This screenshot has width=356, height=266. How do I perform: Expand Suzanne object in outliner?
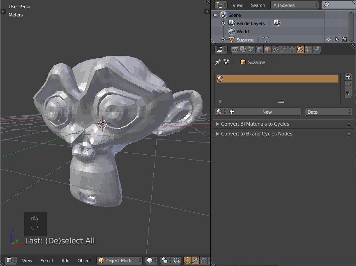pos(223,39)
